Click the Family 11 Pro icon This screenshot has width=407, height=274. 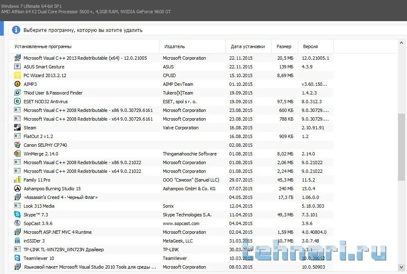coord(17,180)
